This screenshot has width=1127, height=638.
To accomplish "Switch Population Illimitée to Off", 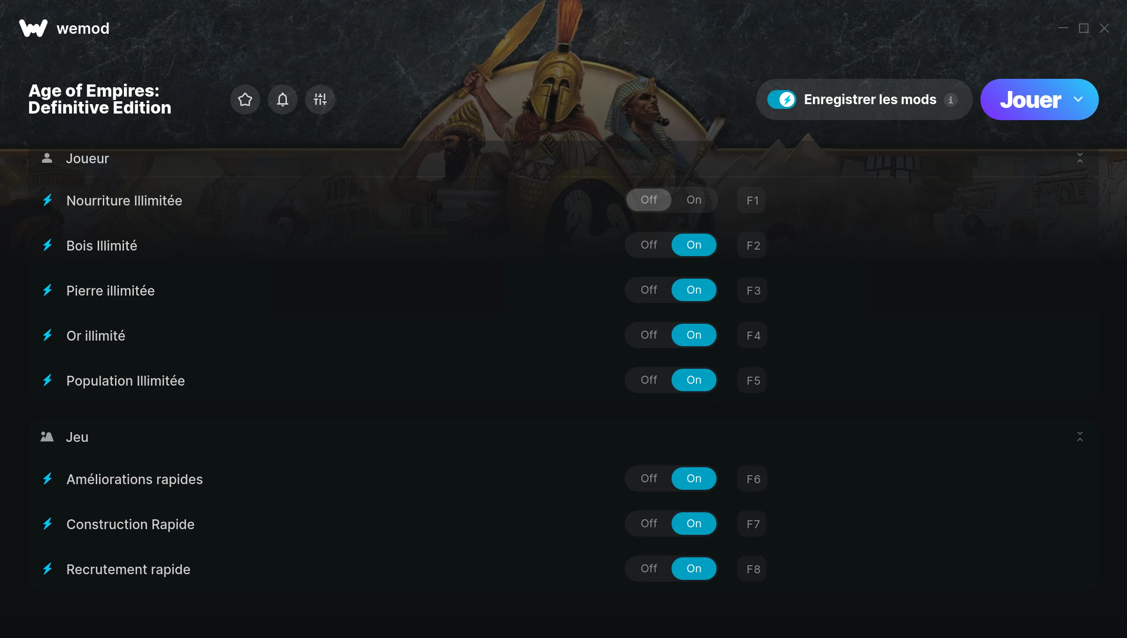I will pyautogui.click(x=649, y=380).
